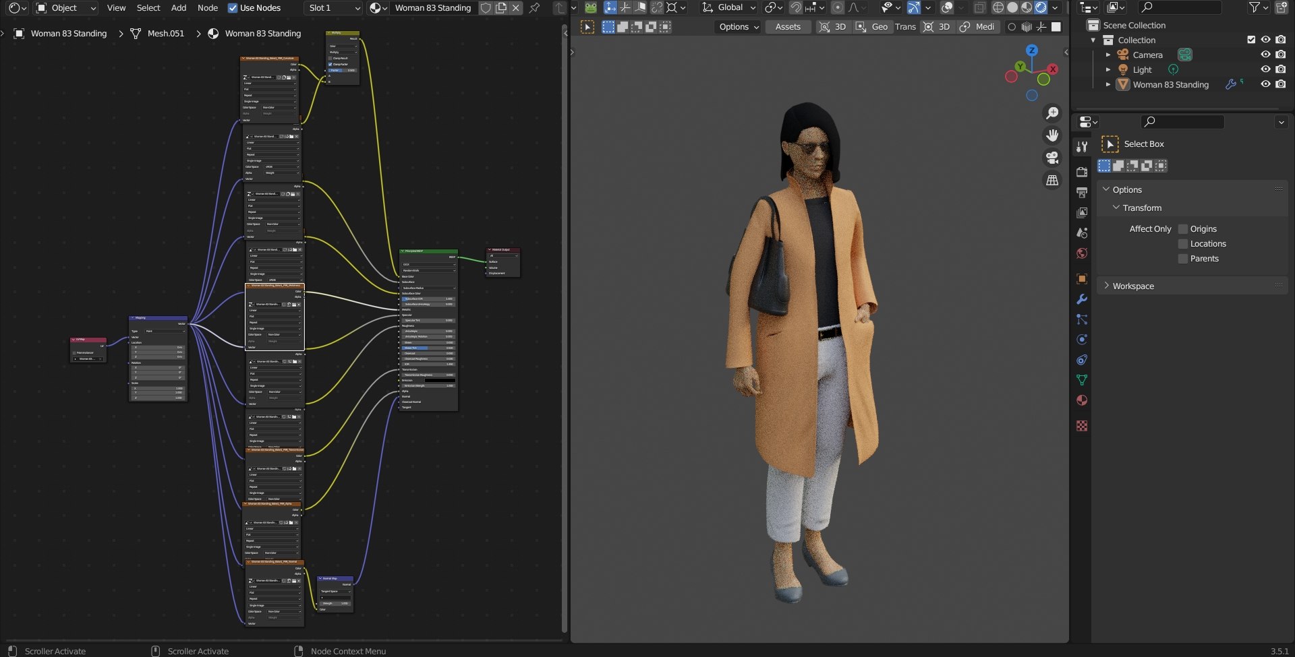Image resolution: width=1295 pixels, height=657 pixels.
Task: Enable Affect Only Locations checkbox
Action: pyautogui.click(x=1182, y=244)
